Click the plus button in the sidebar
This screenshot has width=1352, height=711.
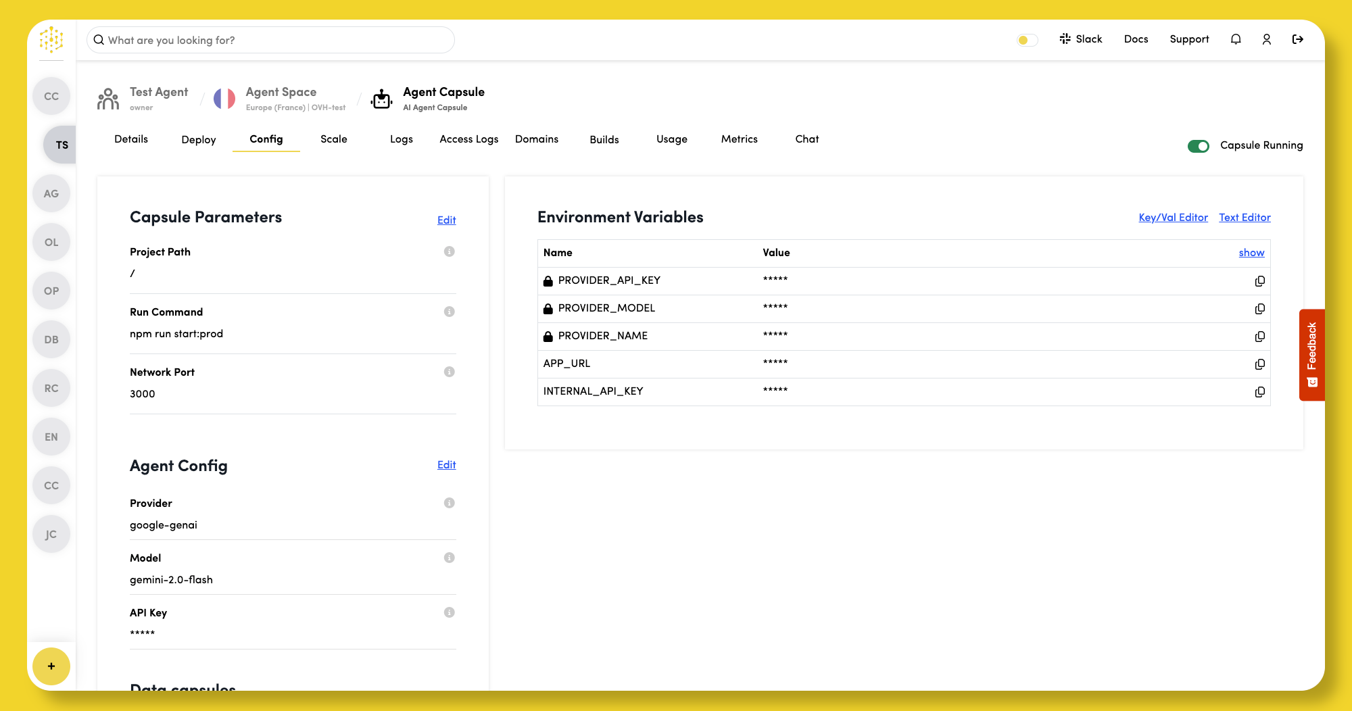coord(51,666)
